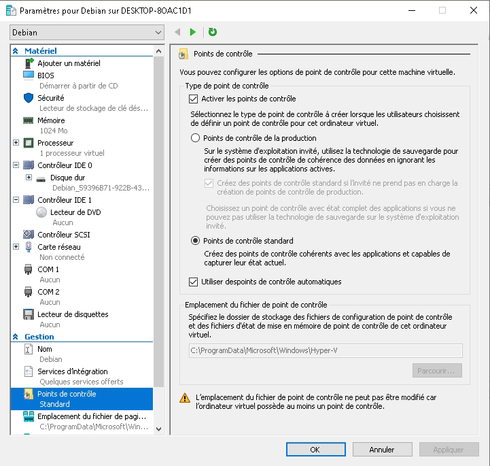Select the Lecteur de disquettes icon

coord(29,314)
